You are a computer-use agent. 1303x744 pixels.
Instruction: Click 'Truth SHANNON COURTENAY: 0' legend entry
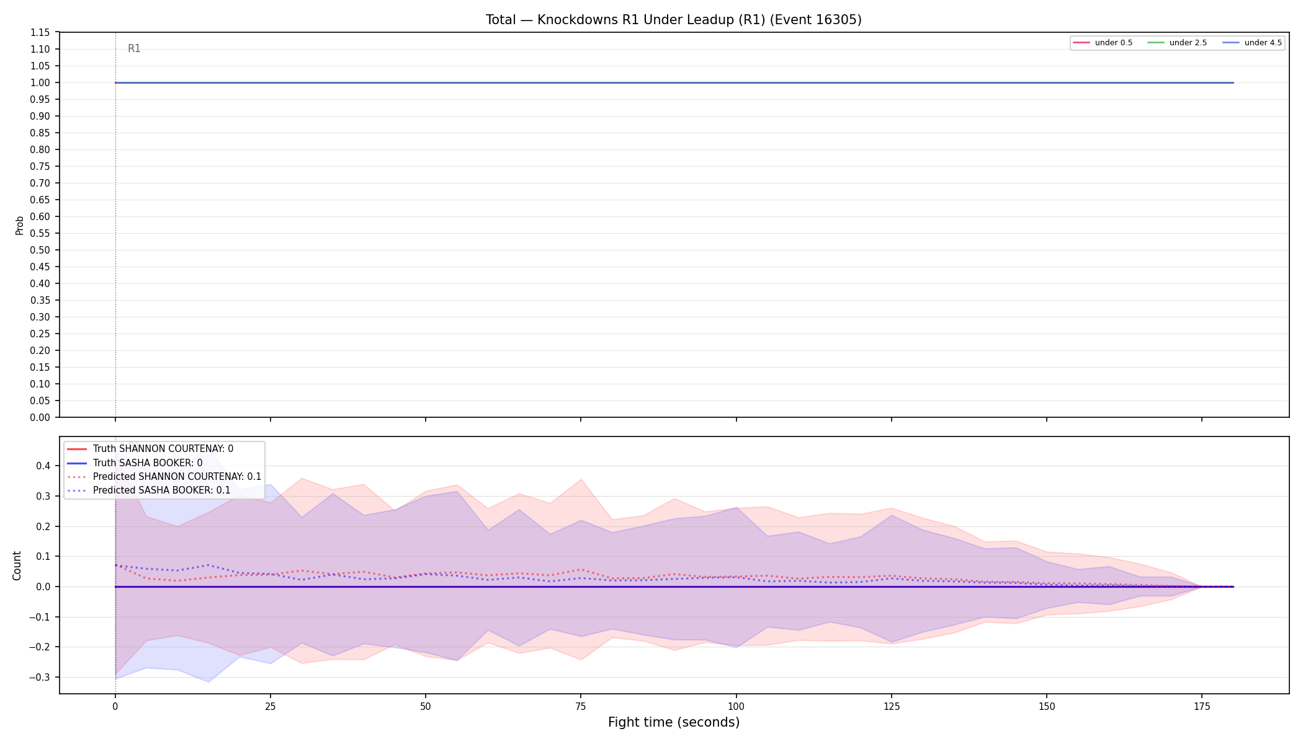pyautogui.click(x=150, y=449)
